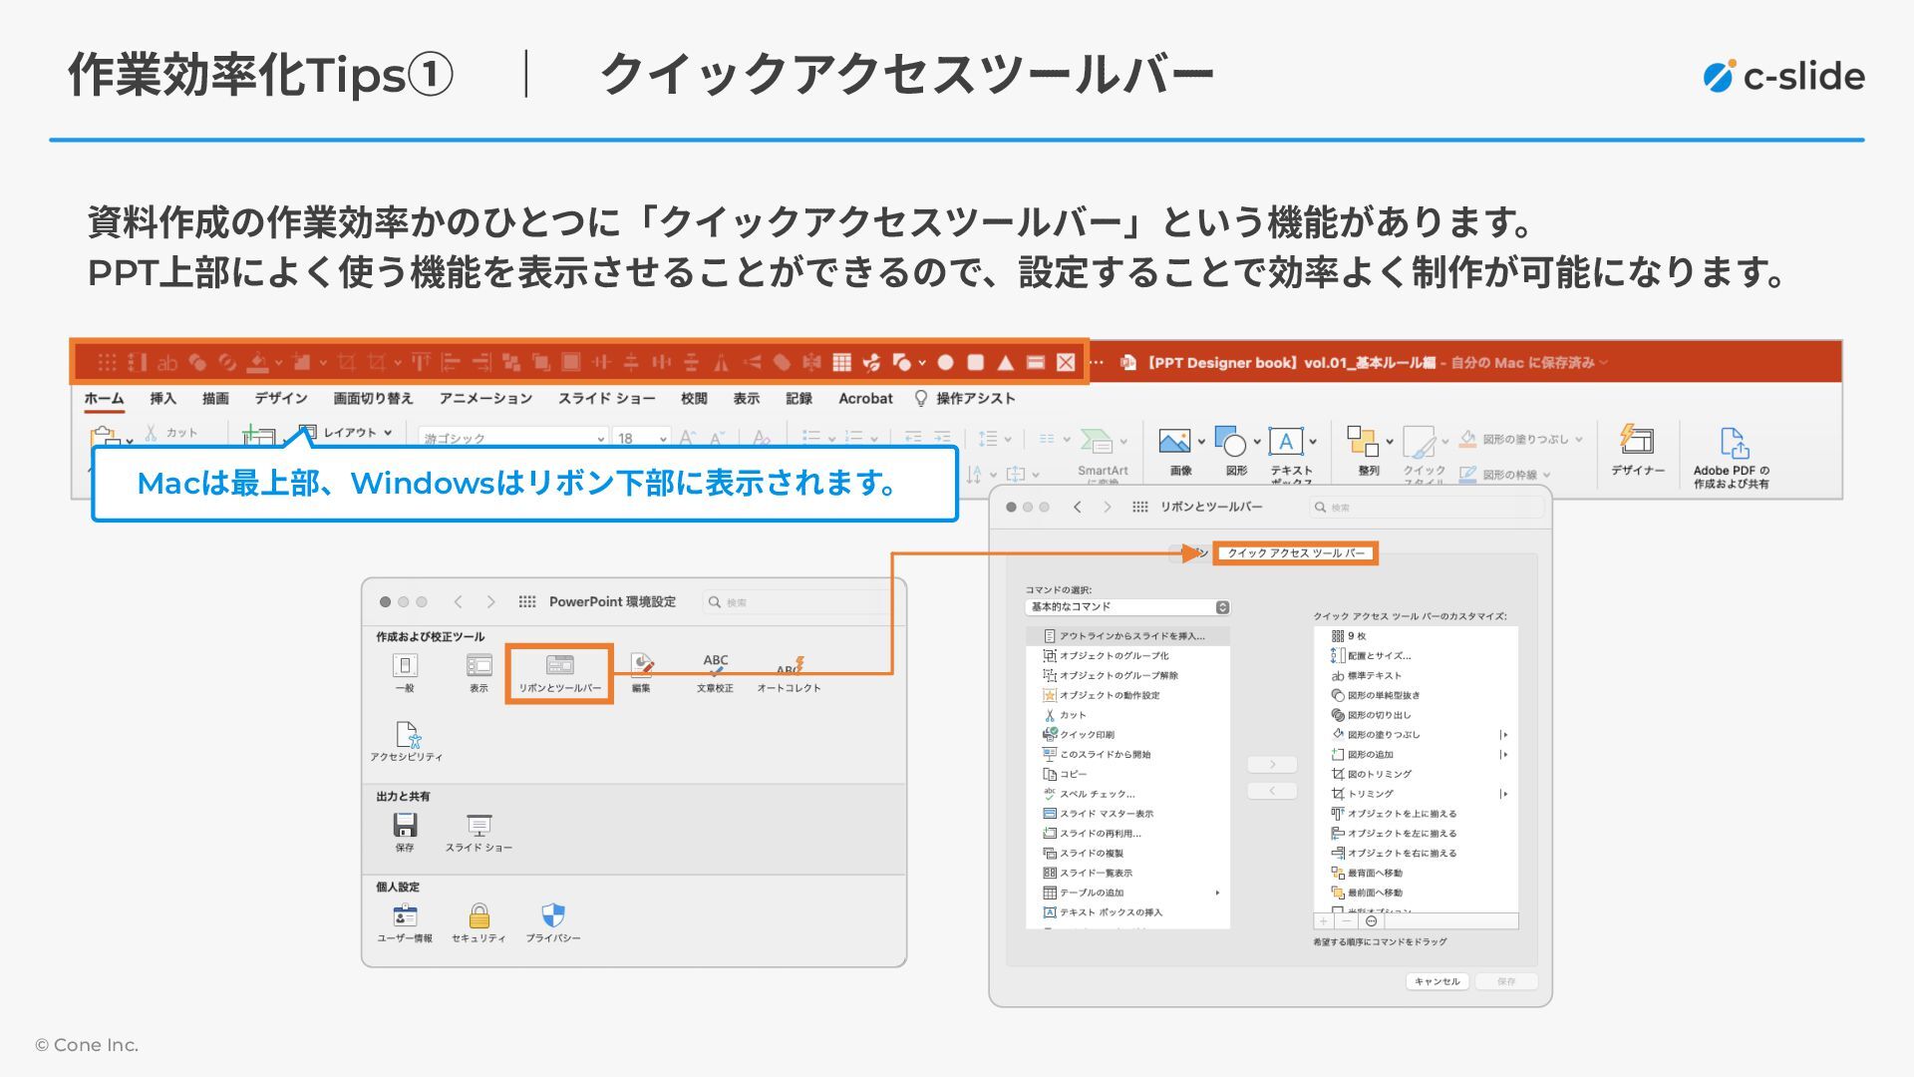This screenshot has width=1914, height=1077.
Task: Open the 基本的なコマンド command dropdown
Action: (1126, 607)
